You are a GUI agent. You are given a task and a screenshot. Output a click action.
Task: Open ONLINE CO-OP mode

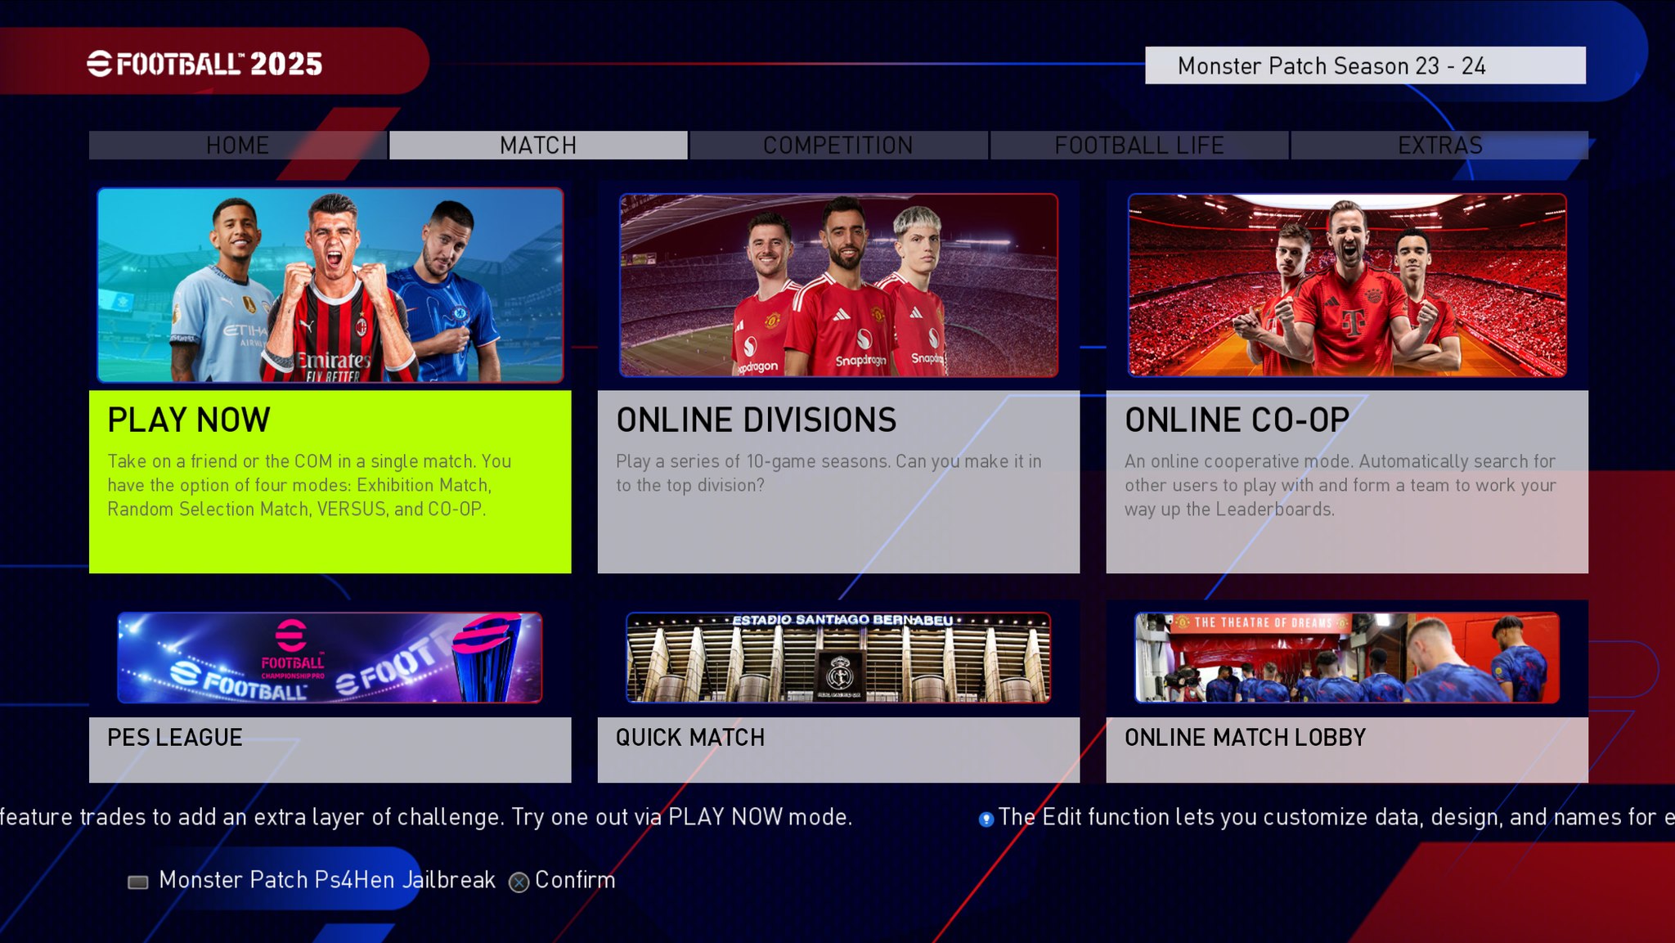pyautogui.click(x=1347, y=481)
